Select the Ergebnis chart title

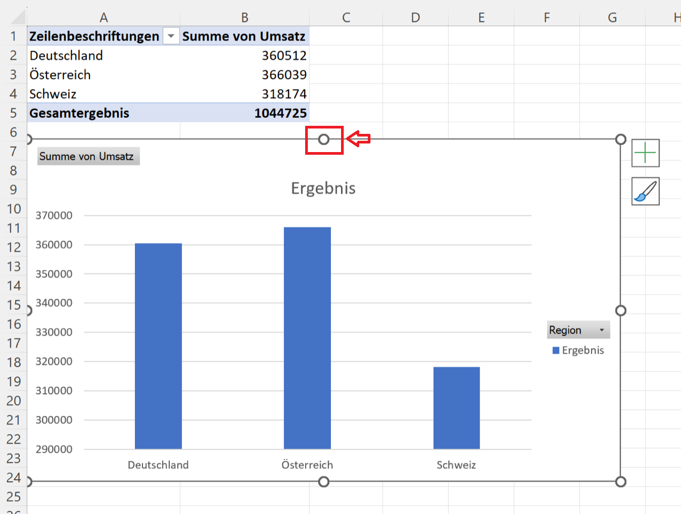tap(323, 188)
